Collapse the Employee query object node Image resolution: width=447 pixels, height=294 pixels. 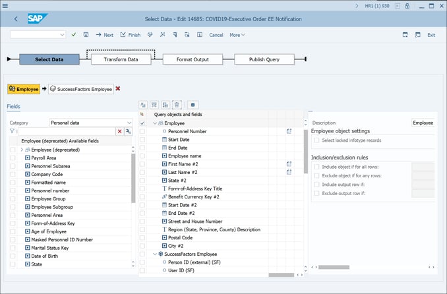155,123
